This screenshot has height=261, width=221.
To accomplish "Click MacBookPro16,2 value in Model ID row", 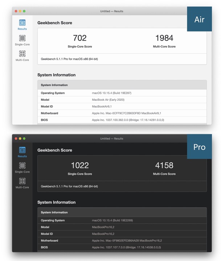I will click(x=103, y=234).
